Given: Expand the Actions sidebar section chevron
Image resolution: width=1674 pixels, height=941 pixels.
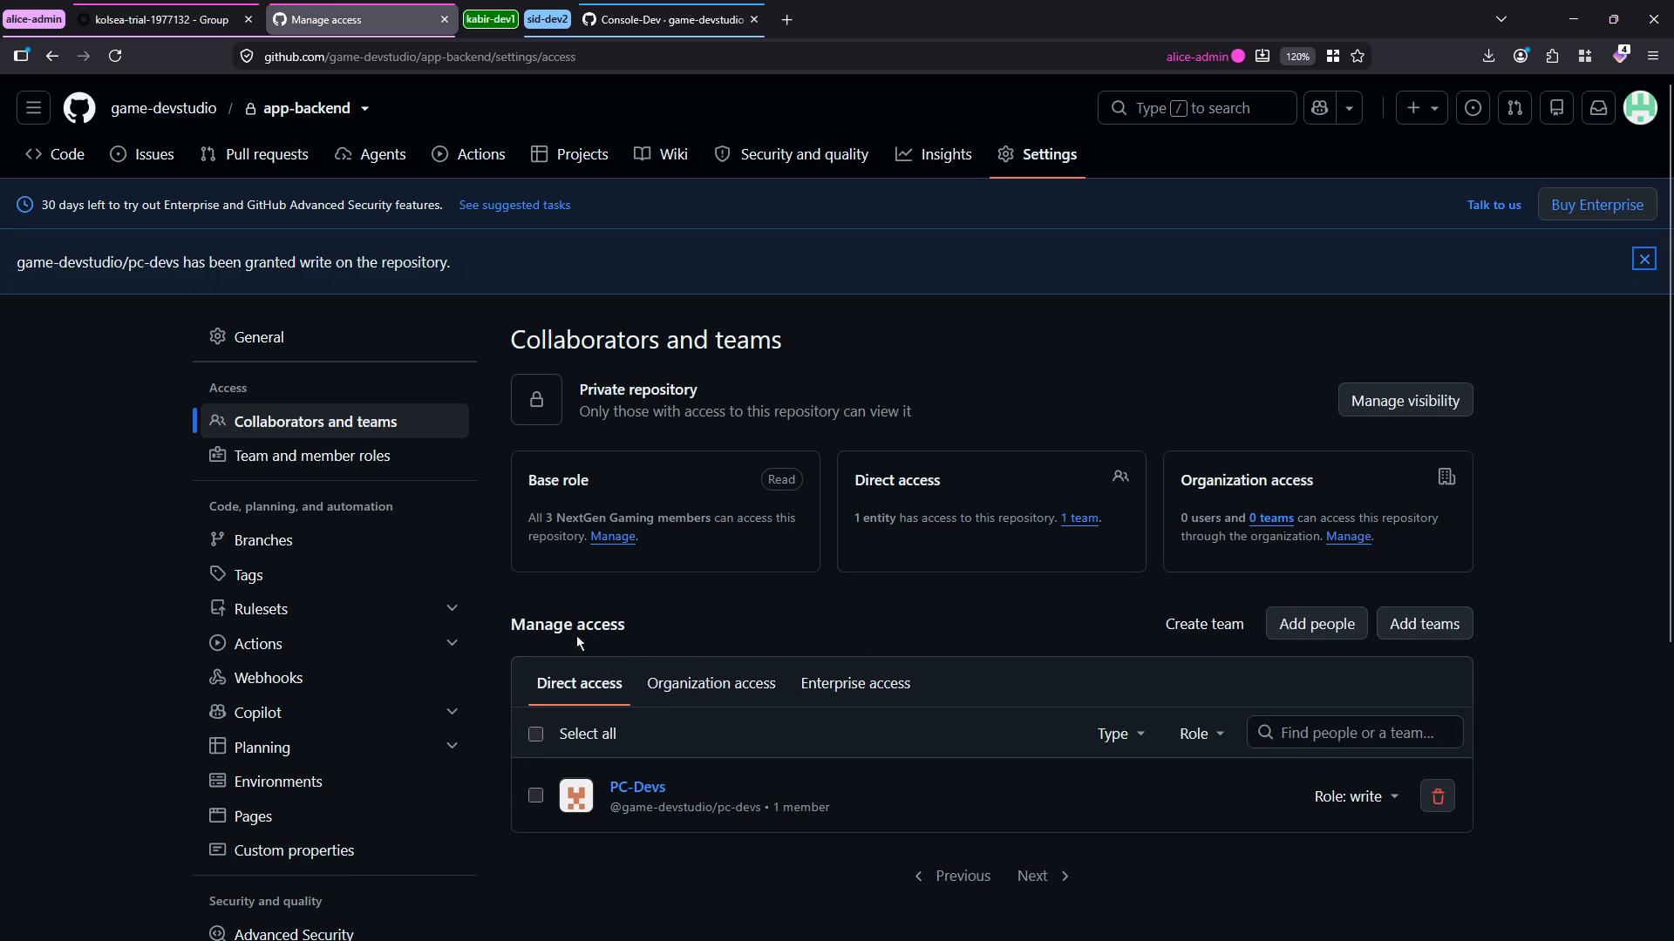Looking at the screenshot, I should pos(452,643).
